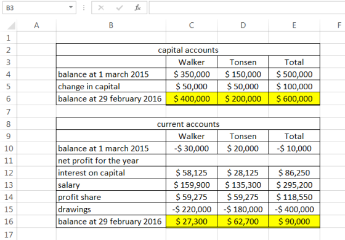Select yellow cell $ 62,700

243,222
